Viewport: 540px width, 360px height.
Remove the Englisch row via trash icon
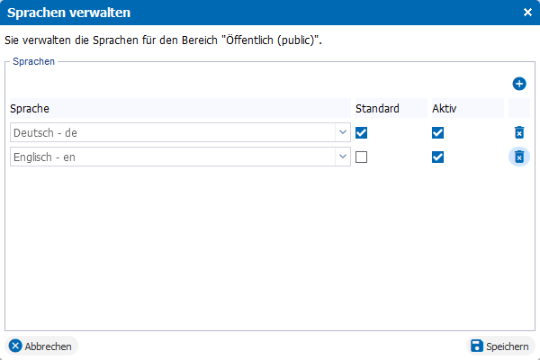point(519,157)
